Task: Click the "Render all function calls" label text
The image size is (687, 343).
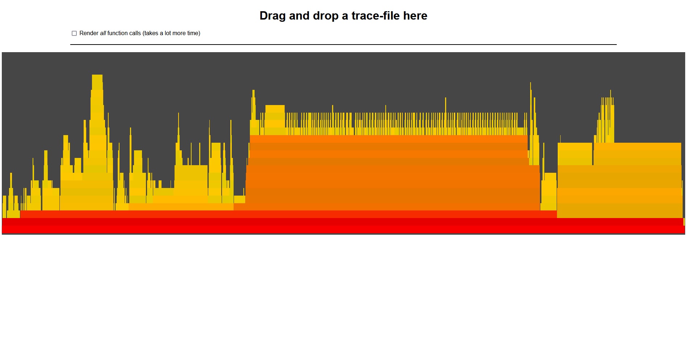Action: (x=139, y=33)
